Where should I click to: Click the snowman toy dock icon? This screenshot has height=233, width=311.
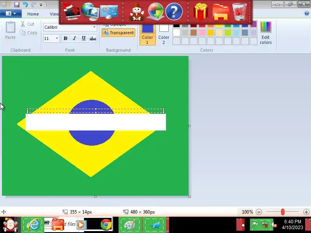tap(137, 12)
